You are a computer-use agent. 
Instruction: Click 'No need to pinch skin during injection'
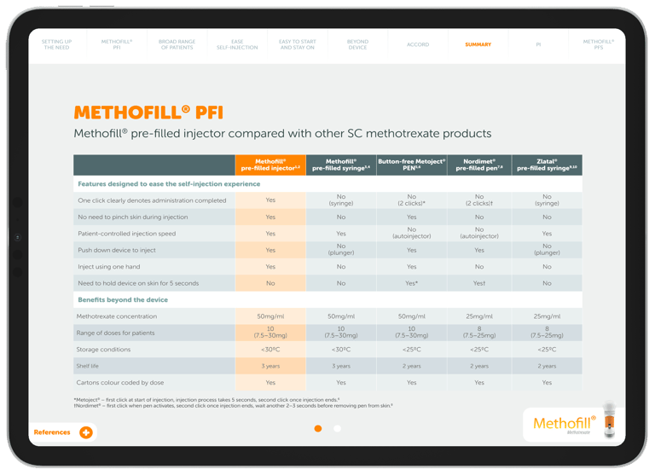133,217
